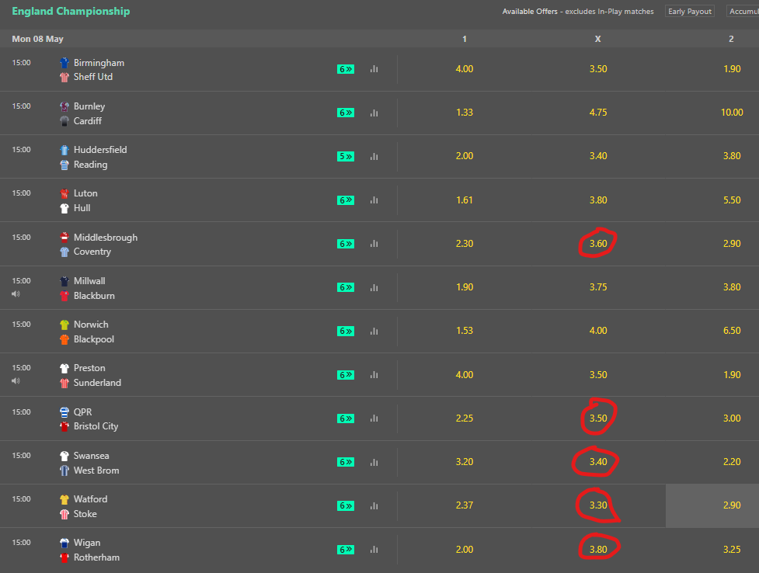The height and width of the screenshot is (573, 759).
Task: Open the England Championship league link
Action: coord(71,11)
